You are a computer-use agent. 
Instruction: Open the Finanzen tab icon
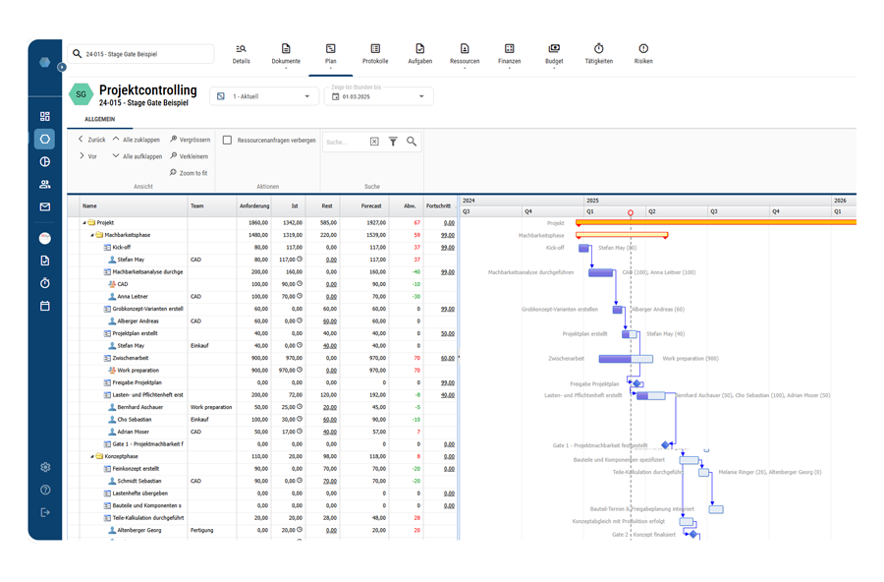click(509, 49)
